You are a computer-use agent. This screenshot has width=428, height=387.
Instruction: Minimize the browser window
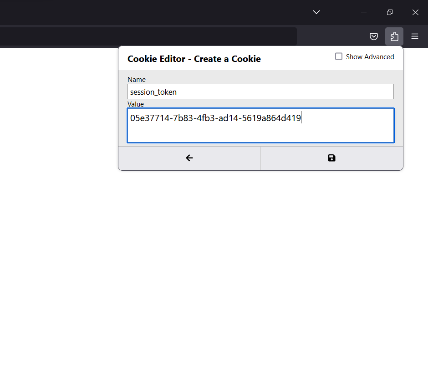[x=364, y=12]
